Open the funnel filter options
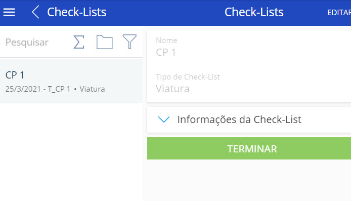 [129, 42]
